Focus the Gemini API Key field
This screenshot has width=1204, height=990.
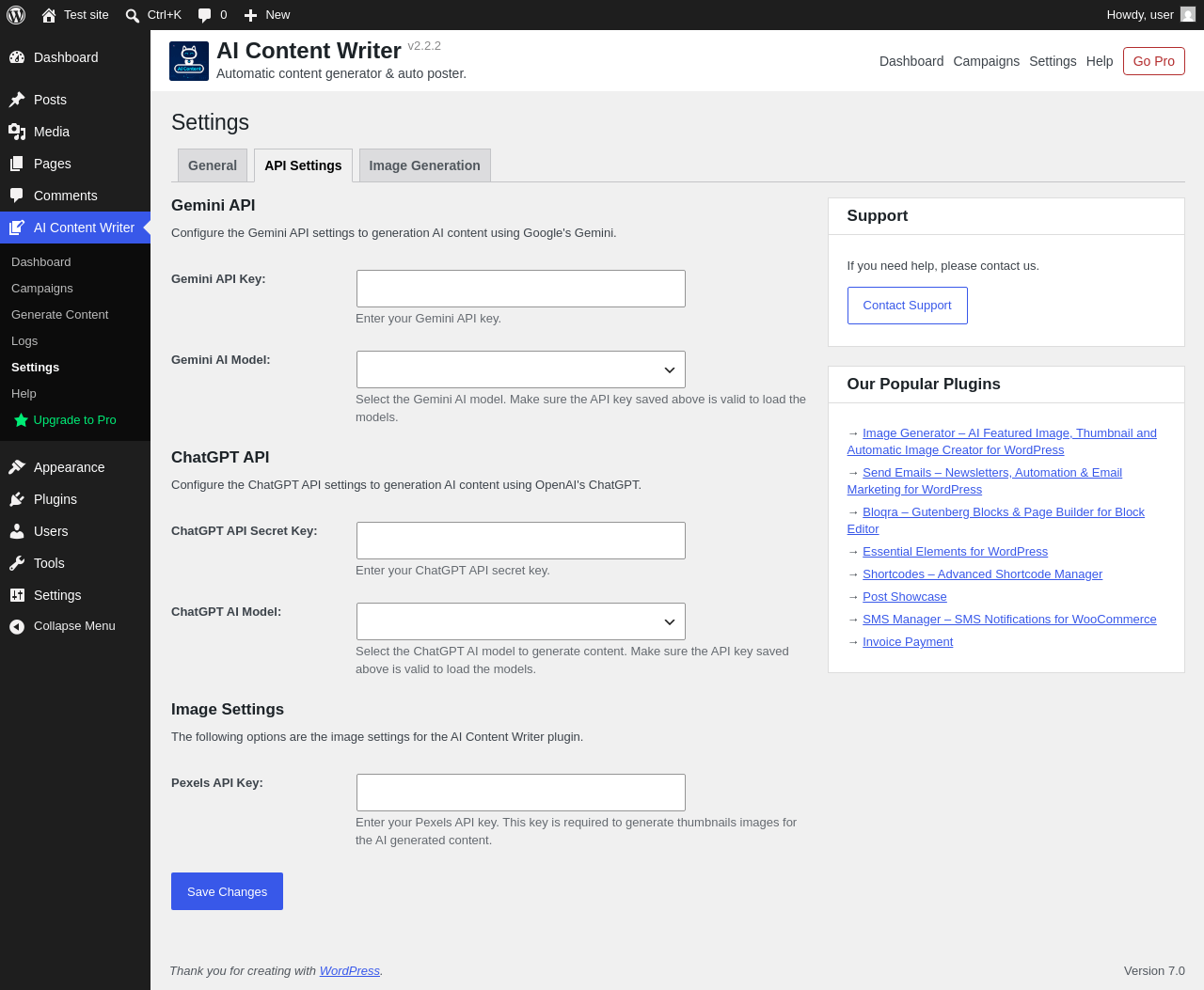[x=521, y=289]
